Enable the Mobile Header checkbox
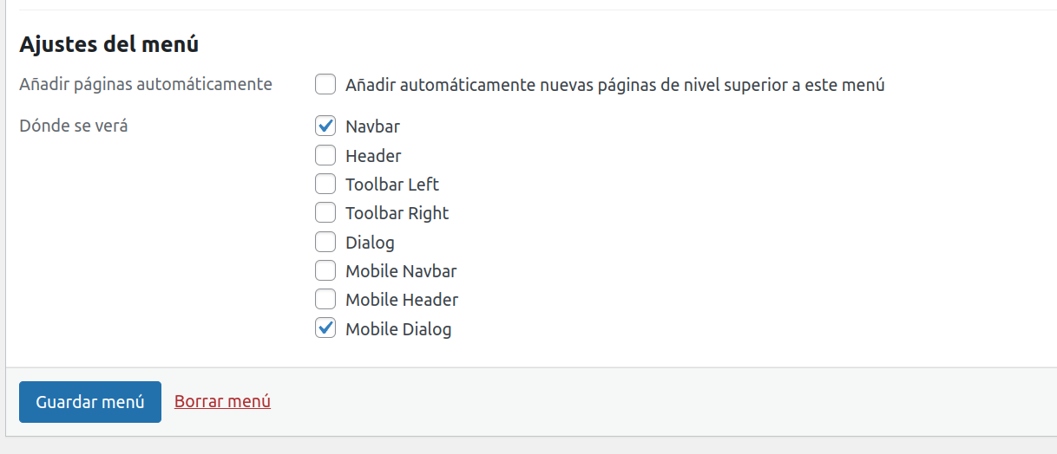The width and height of the screenshot is (1057, 454). click(325, 300)
